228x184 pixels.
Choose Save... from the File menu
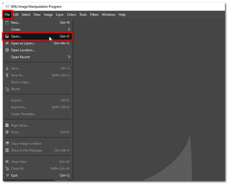point(38,68)
